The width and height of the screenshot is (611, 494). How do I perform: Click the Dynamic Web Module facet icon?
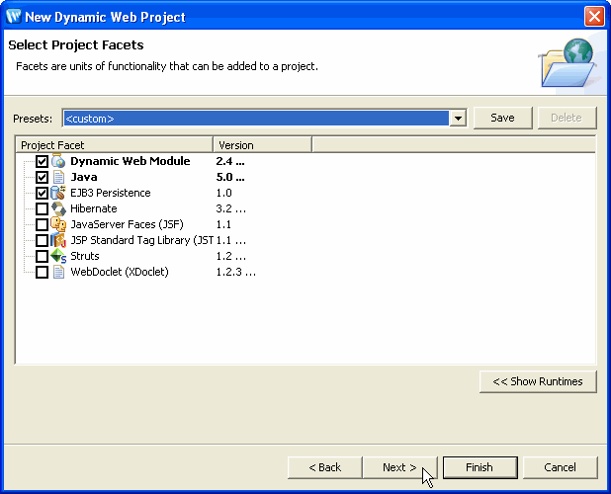[x=58, y=161]
